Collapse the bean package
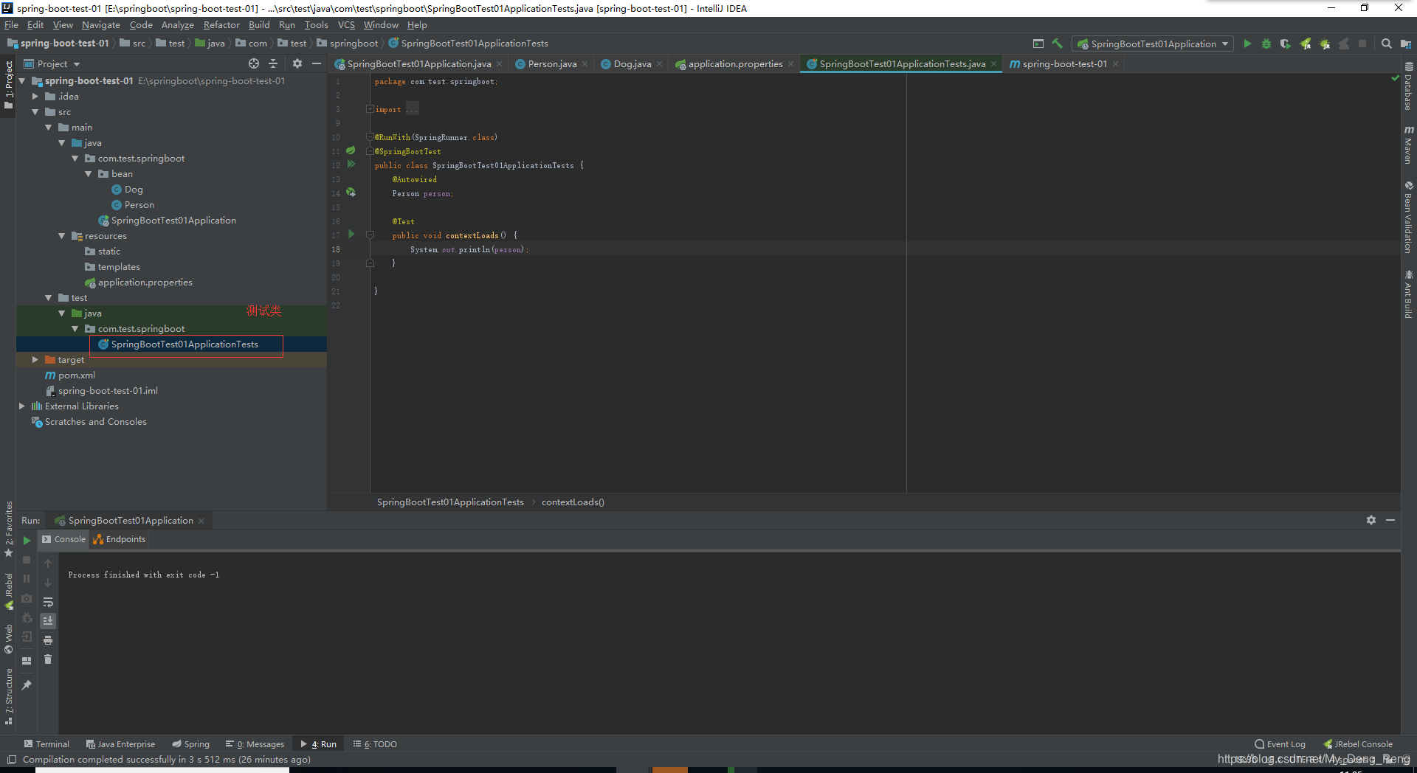The image size is (1417, 773). [x=88, y=174]
